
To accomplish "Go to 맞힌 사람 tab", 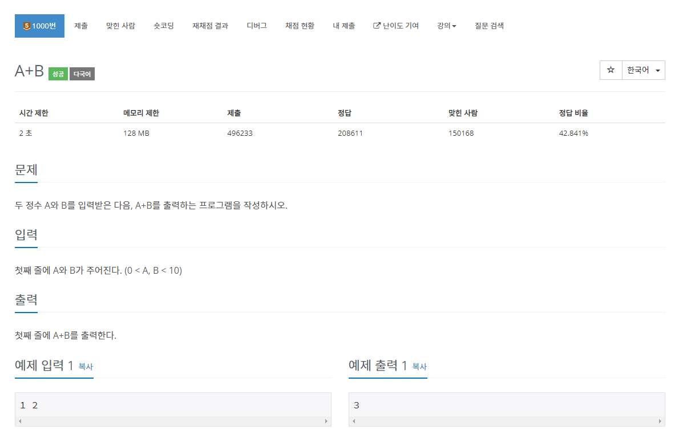I will (x=120, y=26).
